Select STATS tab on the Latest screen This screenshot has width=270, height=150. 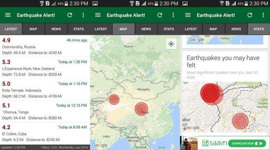(79, 29)
